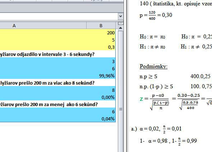Screen dimensions: 212x152
Task: Click the green z formula in document
Action: [141, 99]
